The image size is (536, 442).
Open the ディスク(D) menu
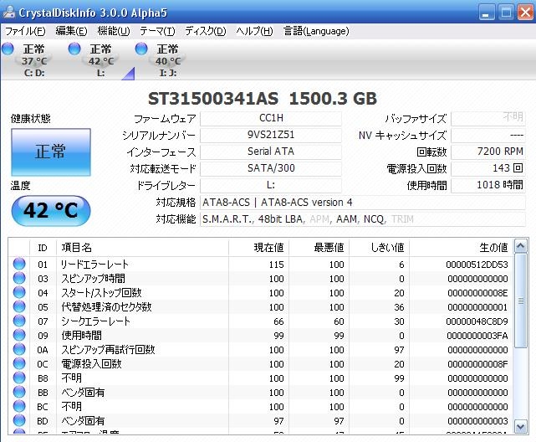(206, 31)
